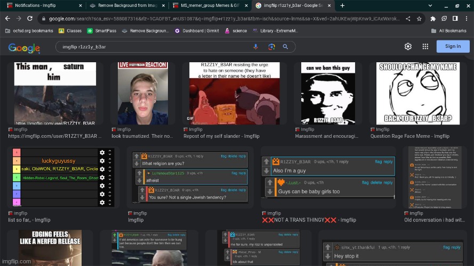Open 'Harassment and encouragi...' result title
This screenshot has height=266, width=474.
(327, 136)
